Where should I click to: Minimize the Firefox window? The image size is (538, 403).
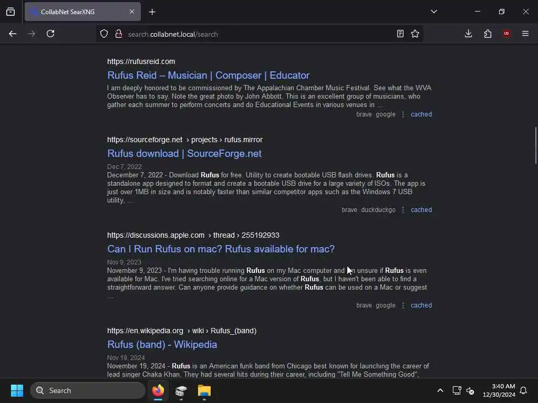click(x=477, y=12)
